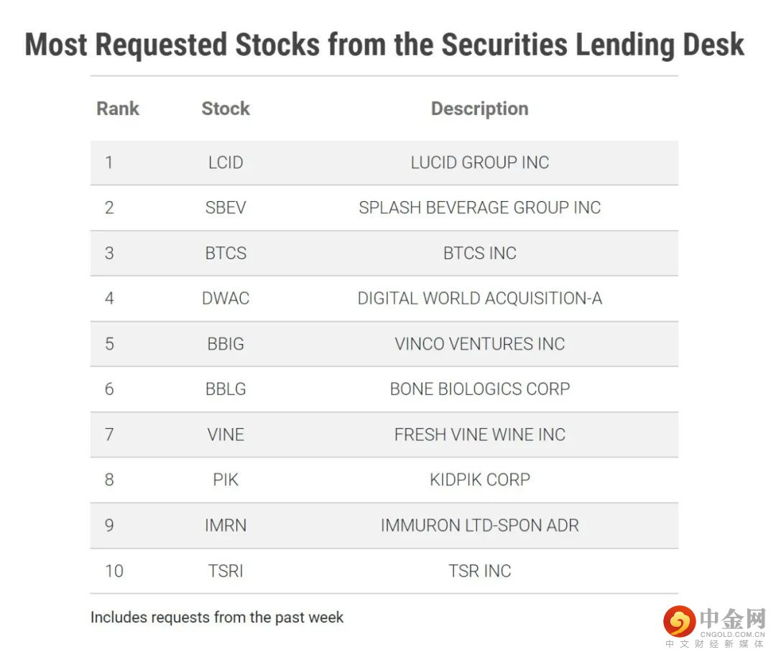This screenshot has height=657, width=776.
Task: Open the DWAC stock entry
Action: point(226,298)
